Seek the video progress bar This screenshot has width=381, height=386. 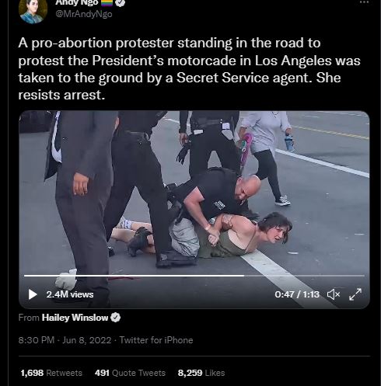click(x=194, y=276)
